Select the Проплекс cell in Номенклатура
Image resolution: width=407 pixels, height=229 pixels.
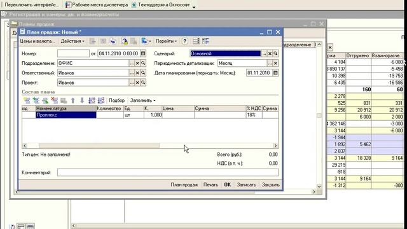pos(66,115)
